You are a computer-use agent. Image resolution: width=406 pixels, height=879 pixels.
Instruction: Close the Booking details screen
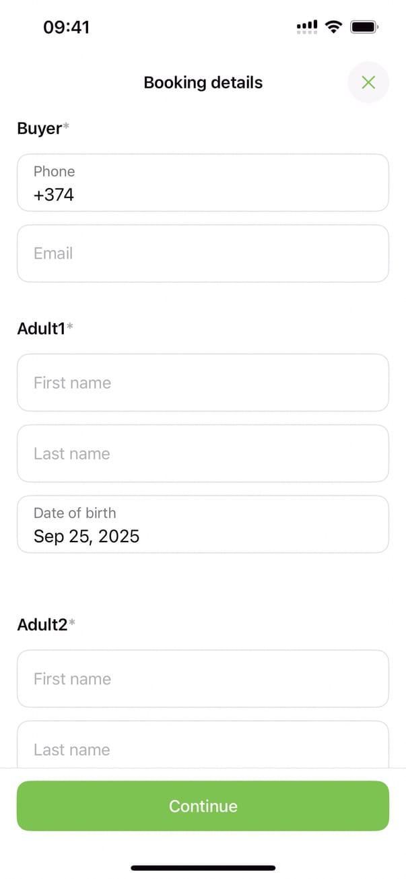(x=368, y=83)
